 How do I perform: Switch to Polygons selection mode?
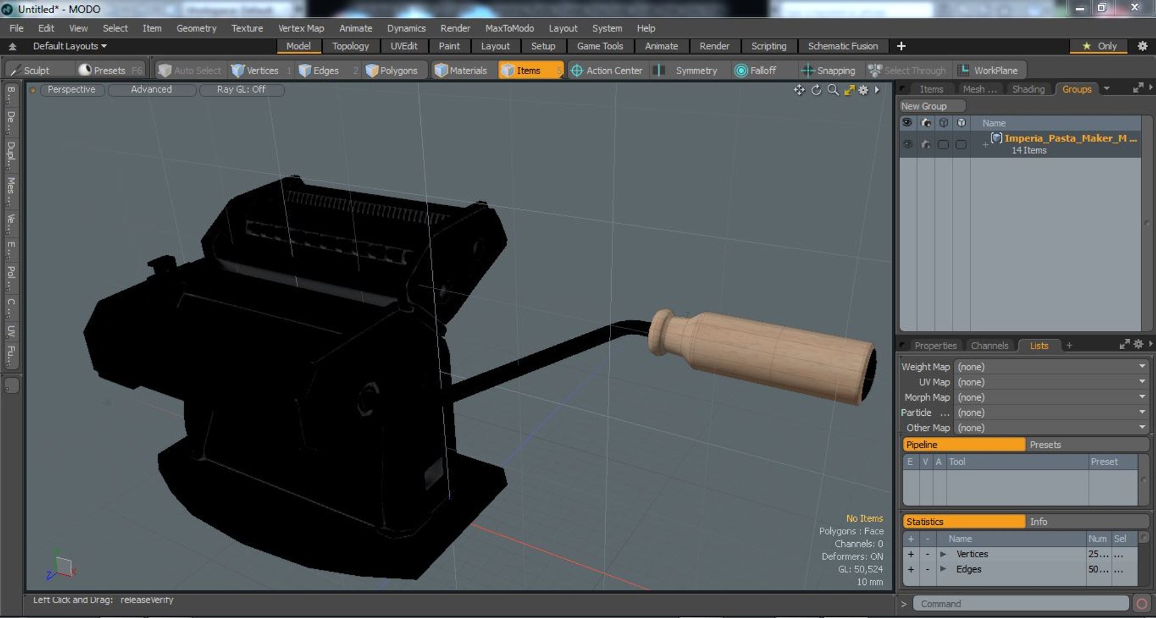point(392,70)
